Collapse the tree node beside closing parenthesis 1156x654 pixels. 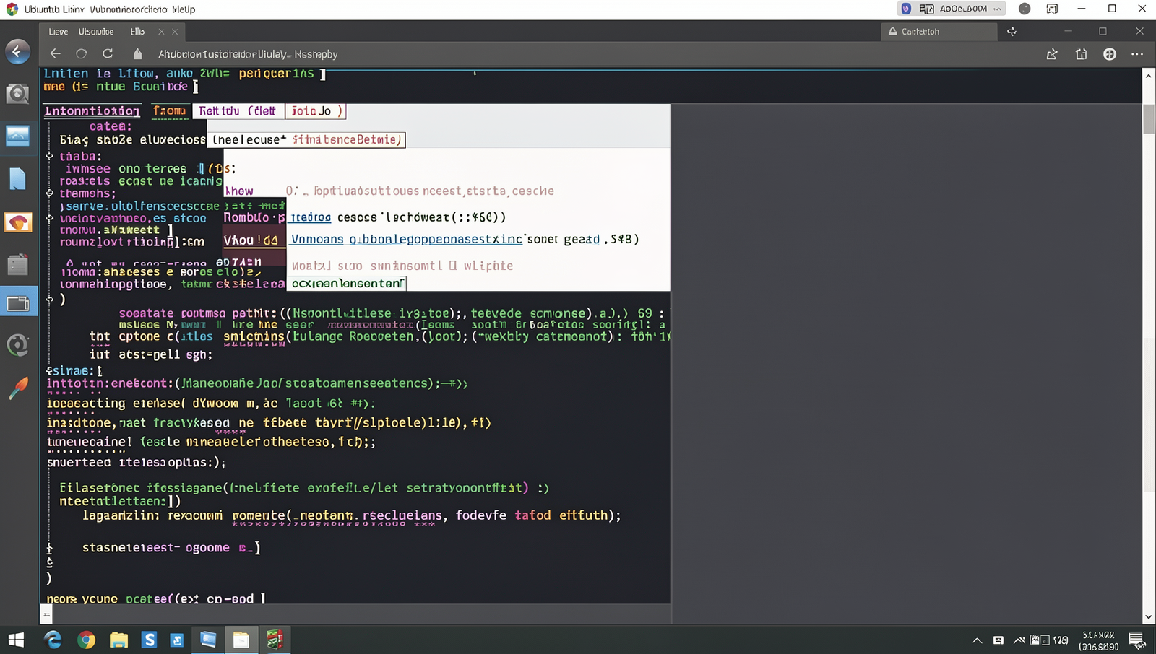click(x=50, y=299)
